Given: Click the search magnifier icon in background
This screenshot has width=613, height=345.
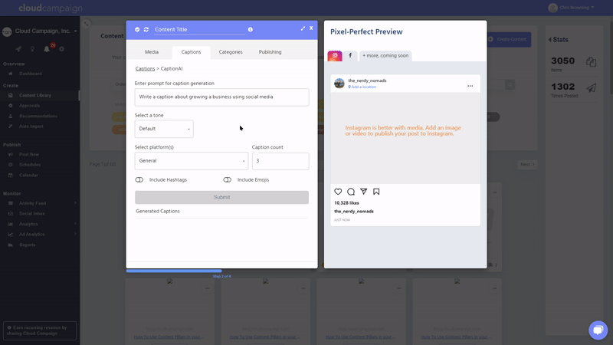Looking at the screenshot, I should pyautogui.click(x=510, y=84).
